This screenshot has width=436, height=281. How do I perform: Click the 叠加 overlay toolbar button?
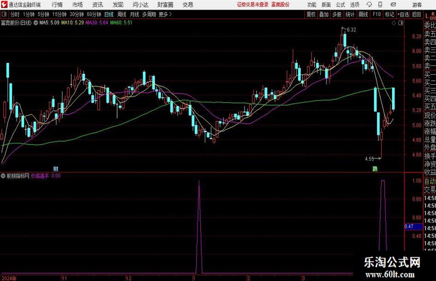(x=324, y=14)
